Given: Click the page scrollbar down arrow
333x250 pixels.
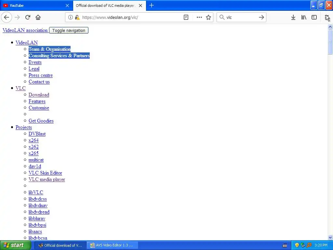Looking at the screenshot, I should [x=330, y=237].
